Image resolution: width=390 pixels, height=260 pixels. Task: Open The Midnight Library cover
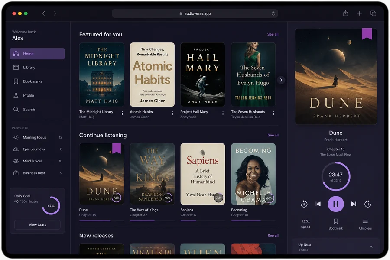(x=102, y=75)
